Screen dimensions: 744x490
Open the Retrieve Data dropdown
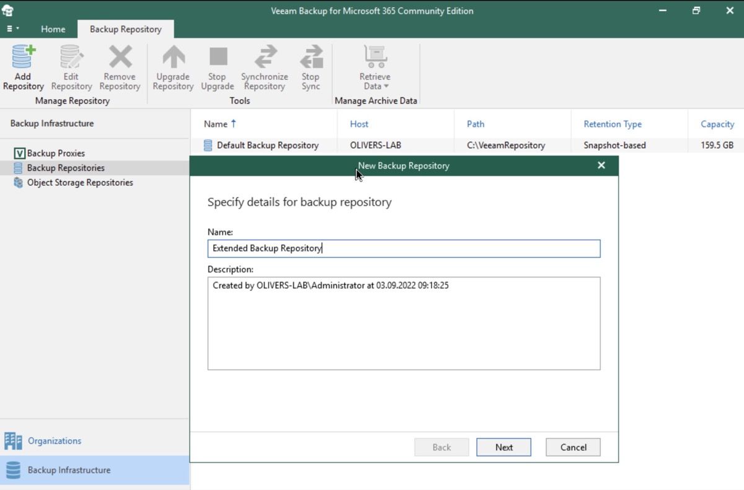[375, 68]
